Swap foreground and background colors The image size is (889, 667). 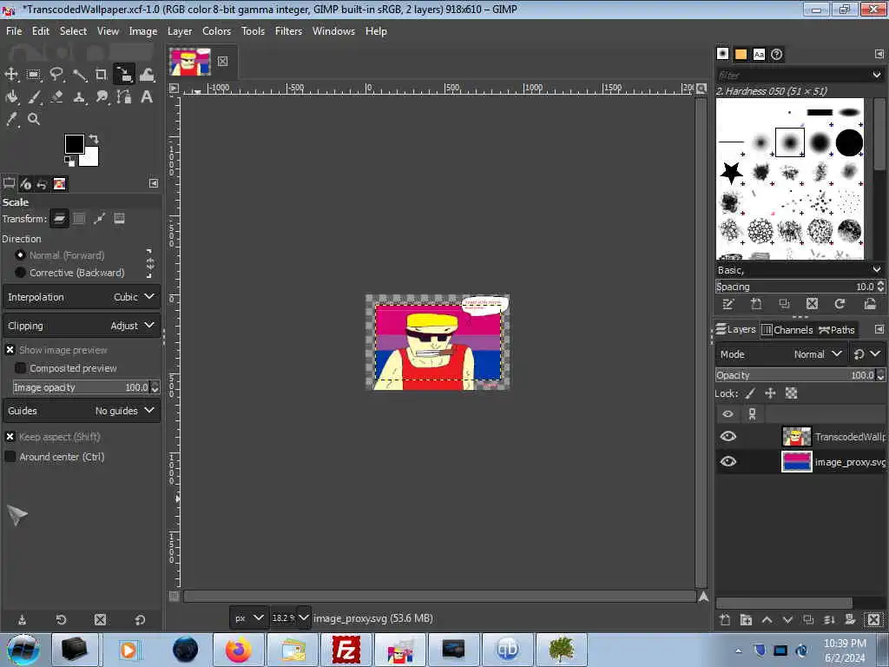click(94, 139)
